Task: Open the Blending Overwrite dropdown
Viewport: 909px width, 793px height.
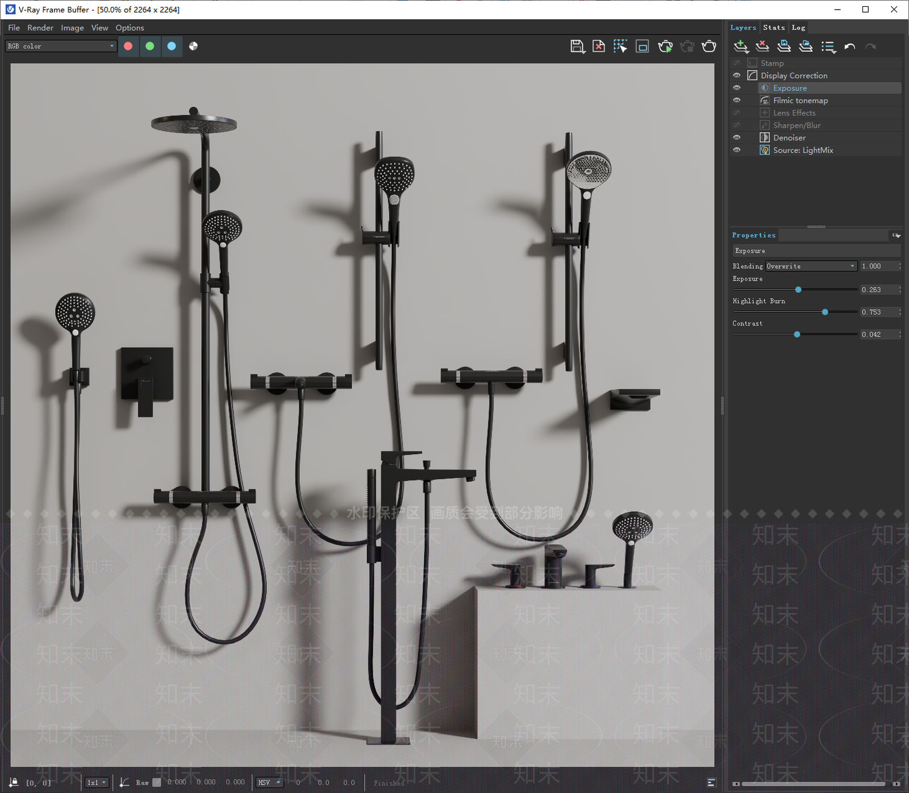Action: pos(811,266)
